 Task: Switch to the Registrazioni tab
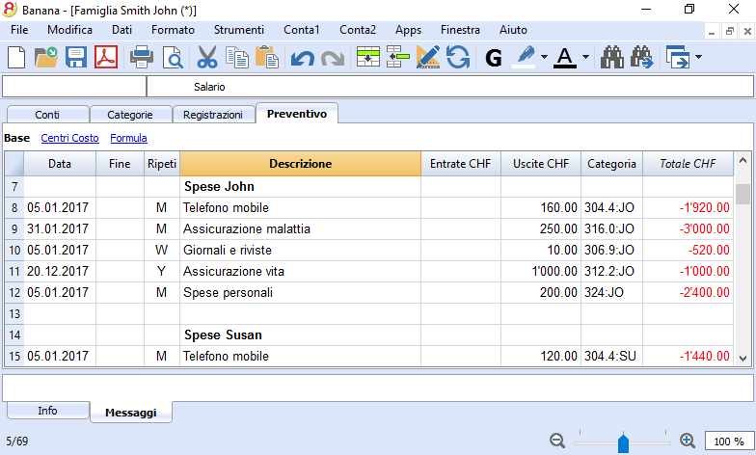212,115
